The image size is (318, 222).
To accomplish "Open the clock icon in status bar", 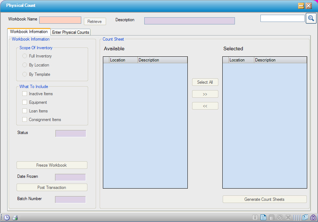I will (x=7, y=217).
